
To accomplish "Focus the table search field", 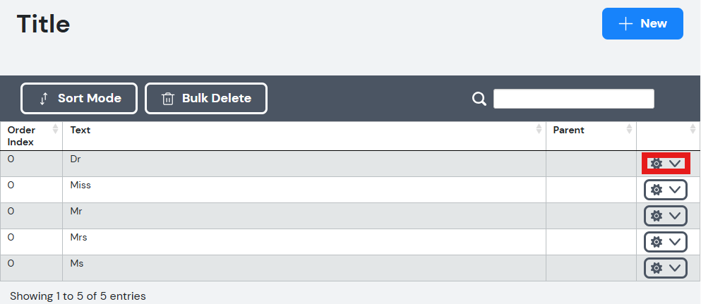I will [x=574, y=99].
